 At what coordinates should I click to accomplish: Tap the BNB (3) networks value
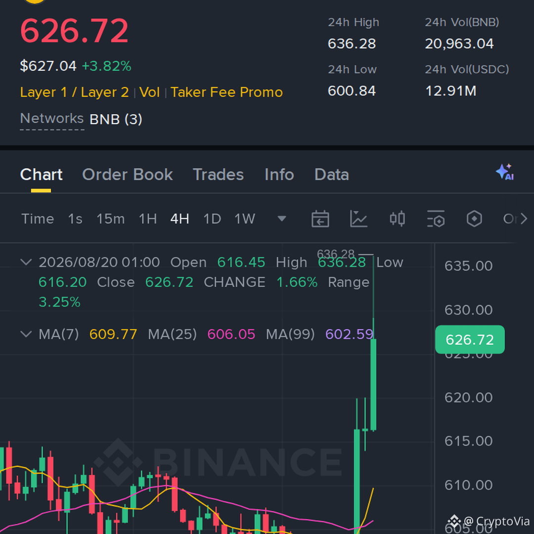[x=116, y=119]
